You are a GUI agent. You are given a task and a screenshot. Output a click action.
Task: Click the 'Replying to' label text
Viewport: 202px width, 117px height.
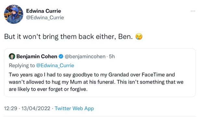point(22,65)
